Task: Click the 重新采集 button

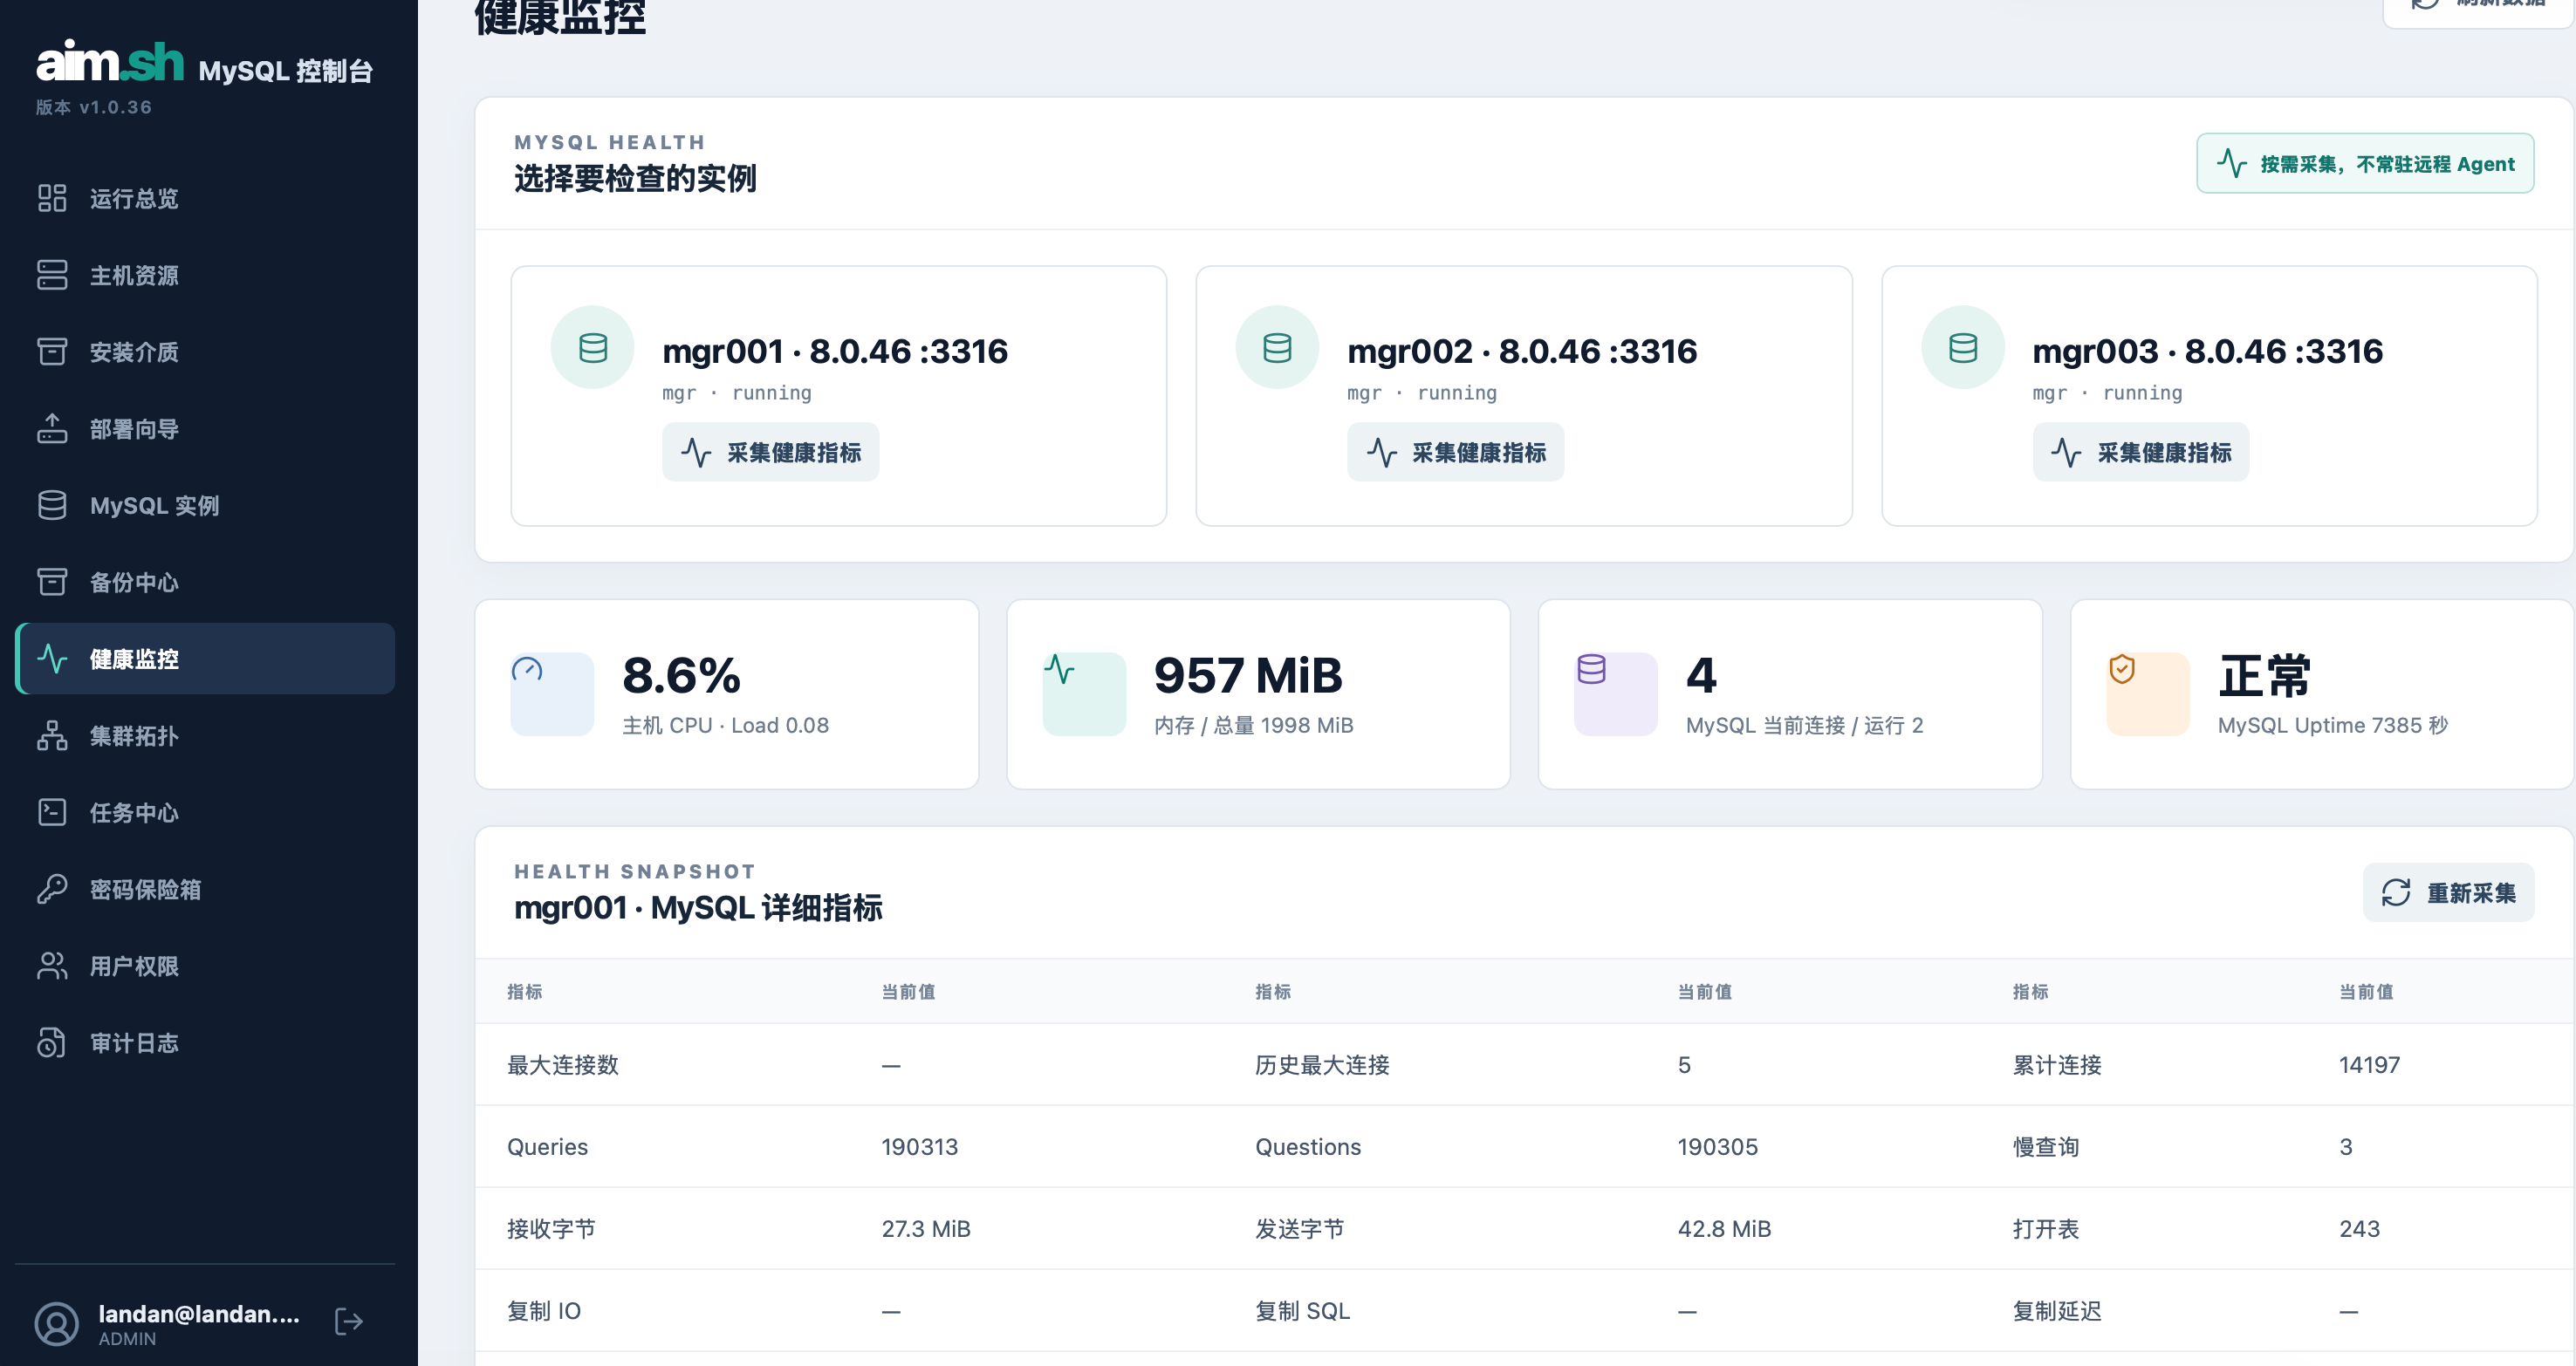Action: 2448,892
